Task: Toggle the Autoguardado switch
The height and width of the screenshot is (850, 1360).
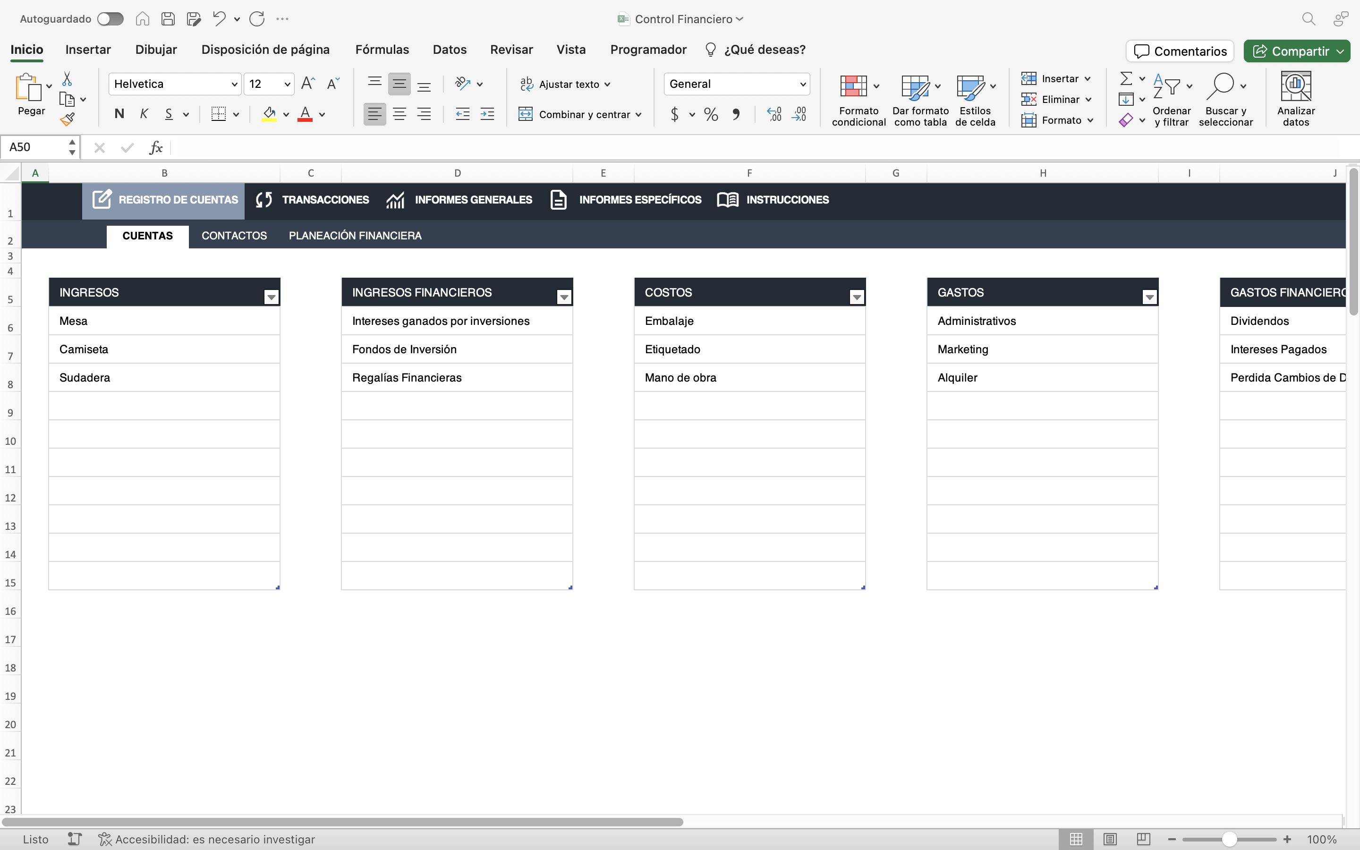Action: [x=110, y=19]
